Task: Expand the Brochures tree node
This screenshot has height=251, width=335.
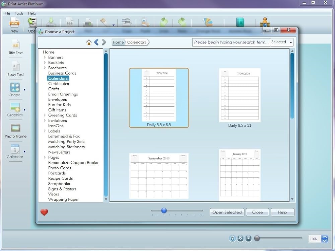Action: [x=45, y=68]
